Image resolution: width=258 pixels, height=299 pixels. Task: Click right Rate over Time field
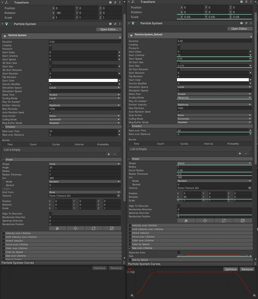(x=213, y=130)
